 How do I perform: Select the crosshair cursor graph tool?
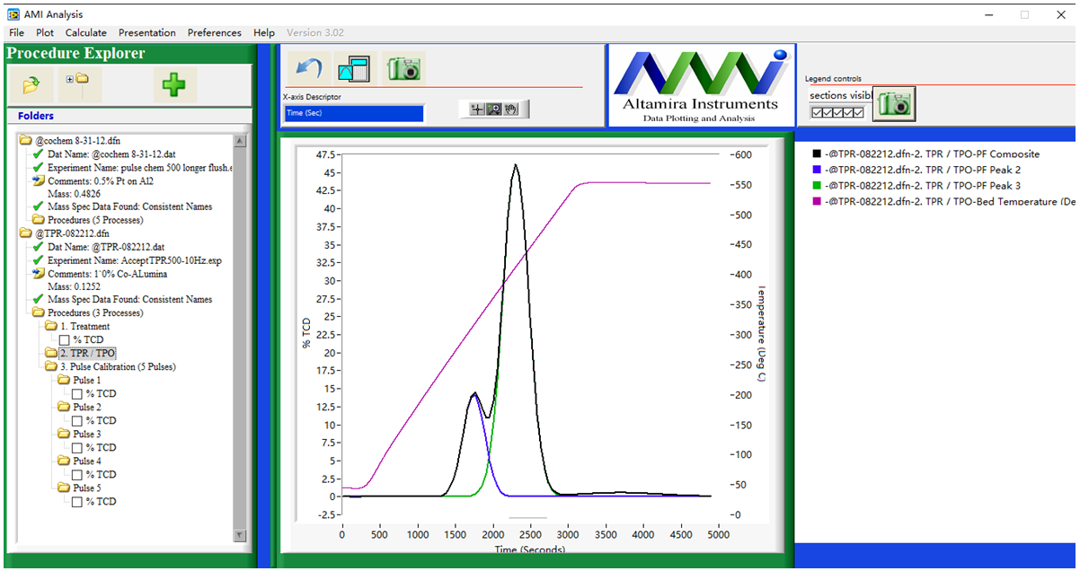(x=477, y=109)
